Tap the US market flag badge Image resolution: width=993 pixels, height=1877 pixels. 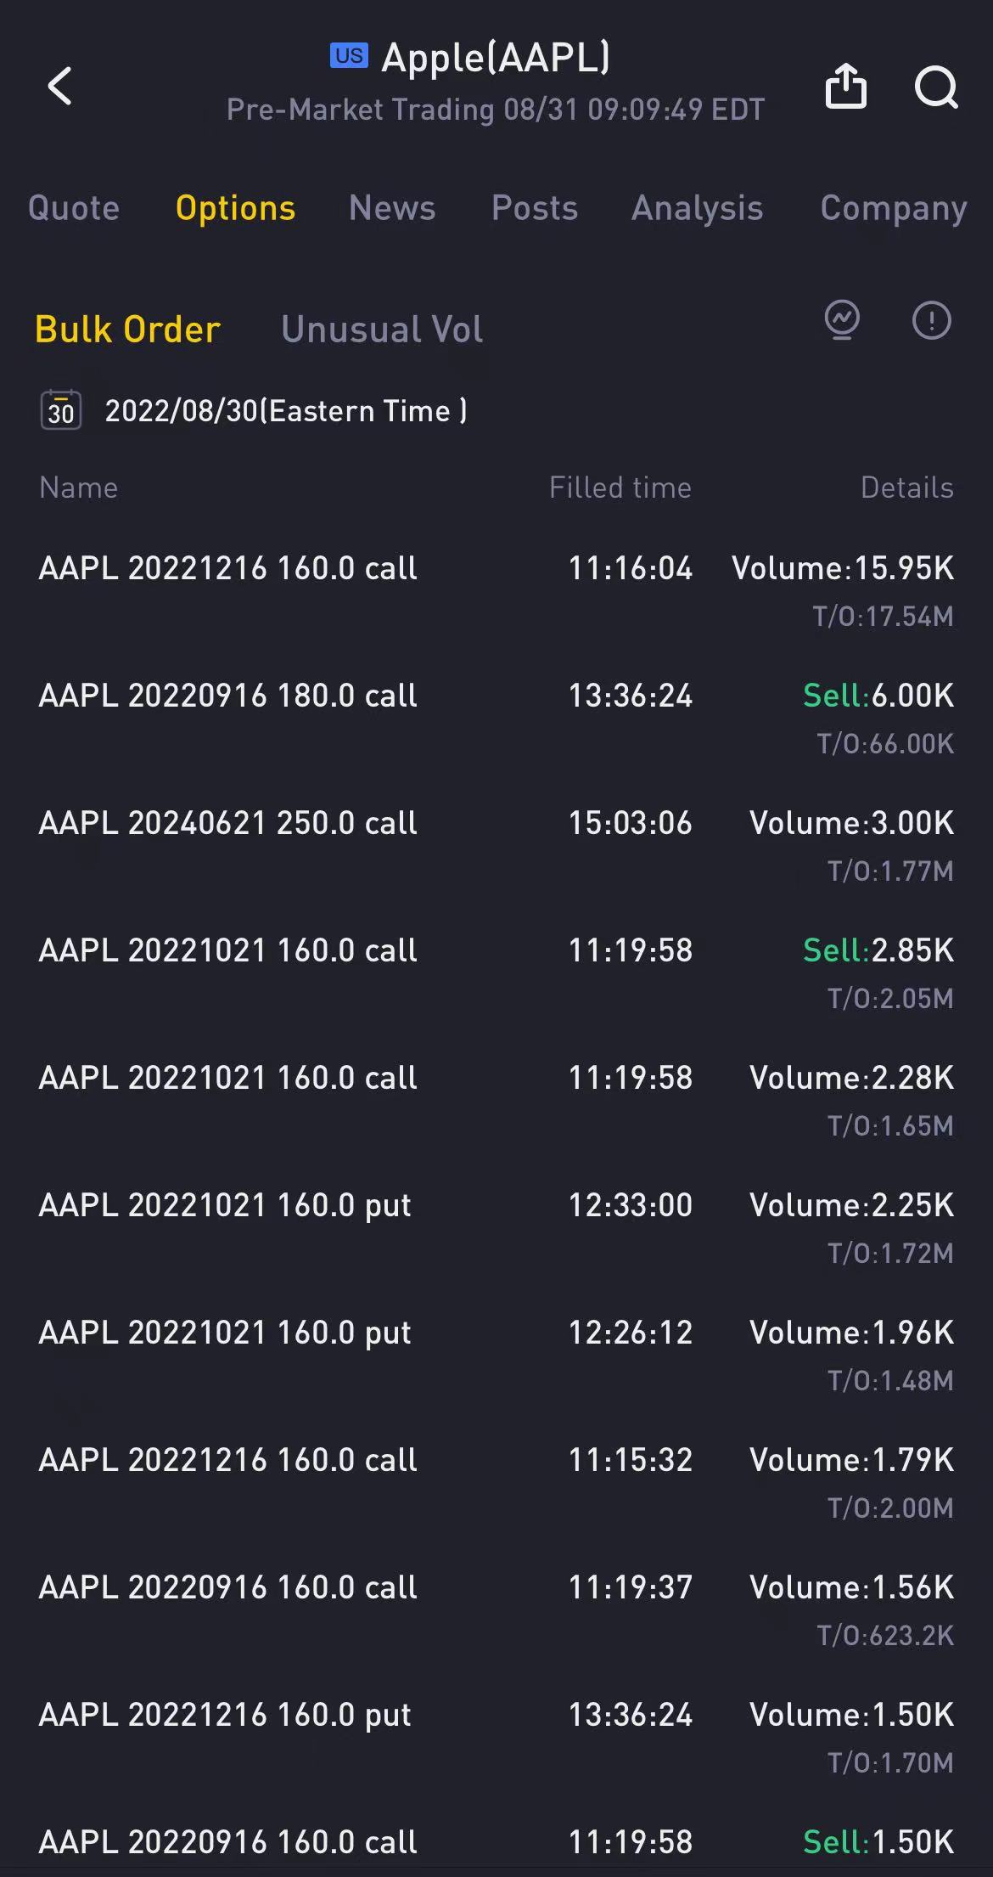click(x=349, y=56)
